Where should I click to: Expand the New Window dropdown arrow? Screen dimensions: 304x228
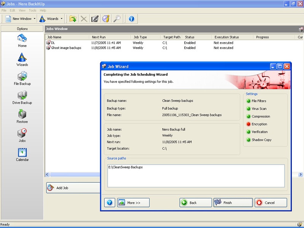tap(35, 19)
